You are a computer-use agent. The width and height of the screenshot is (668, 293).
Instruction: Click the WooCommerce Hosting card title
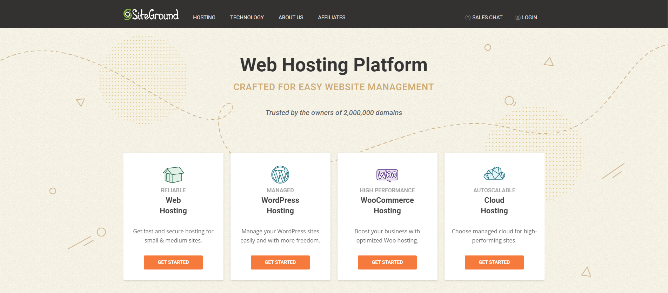coord(387,205)
